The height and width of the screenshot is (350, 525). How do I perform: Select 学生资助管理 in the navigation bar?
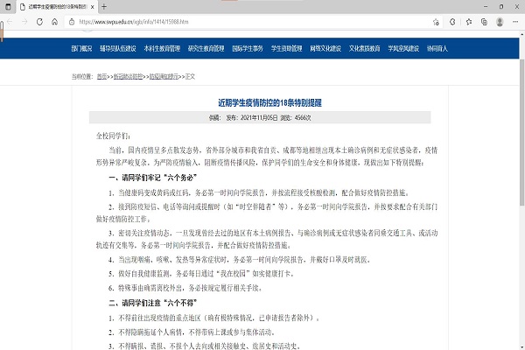(x=285, y=47)
